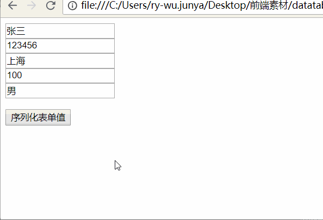Click into the field showing 100
Viewport: 323px width, 220px height.
[x=60, y=76]
